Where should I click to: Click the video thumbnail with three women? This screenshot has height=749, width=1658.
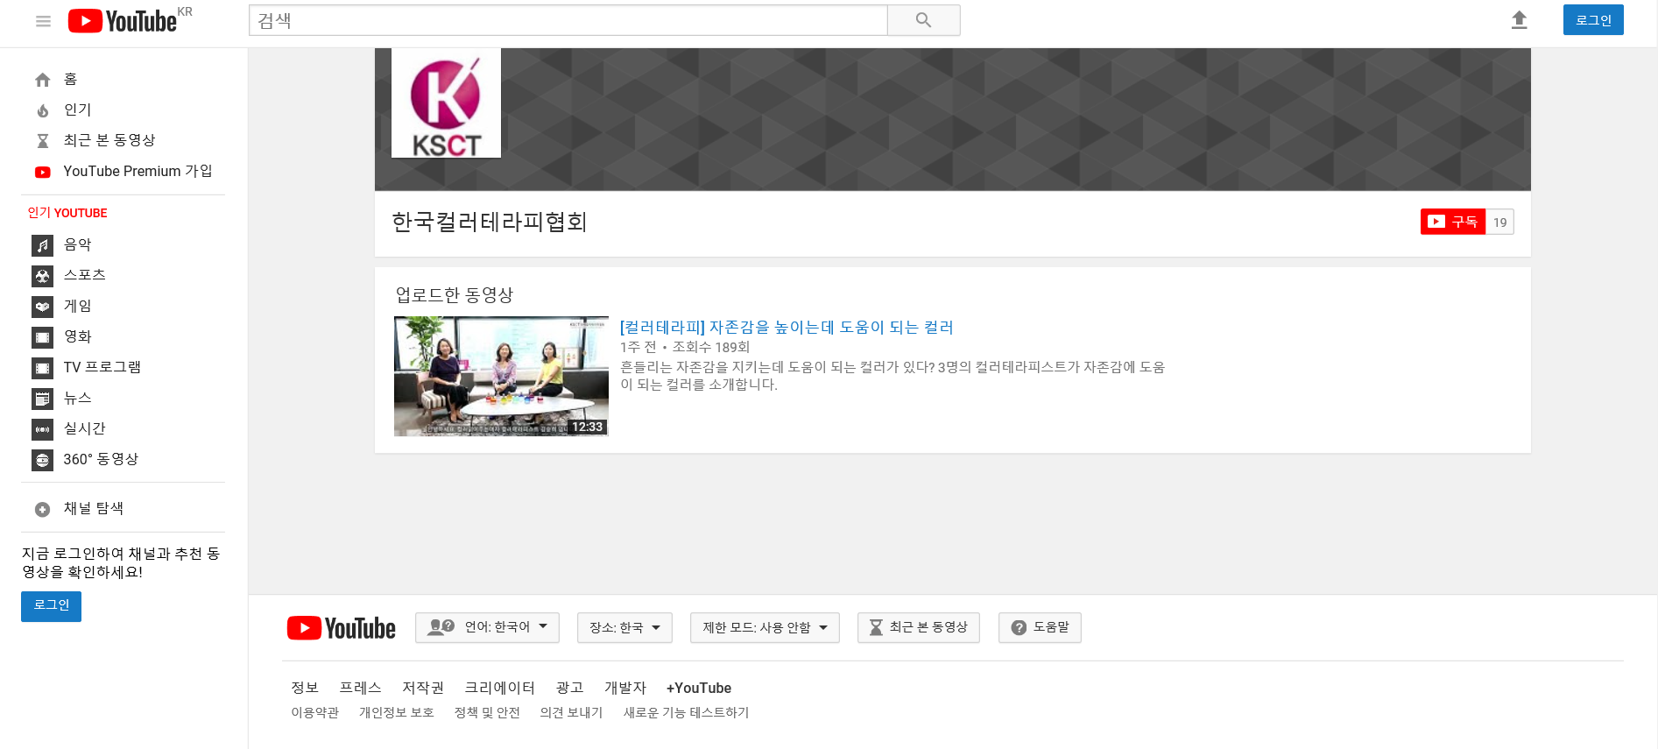pyautogui.click(x=501, y=376)
